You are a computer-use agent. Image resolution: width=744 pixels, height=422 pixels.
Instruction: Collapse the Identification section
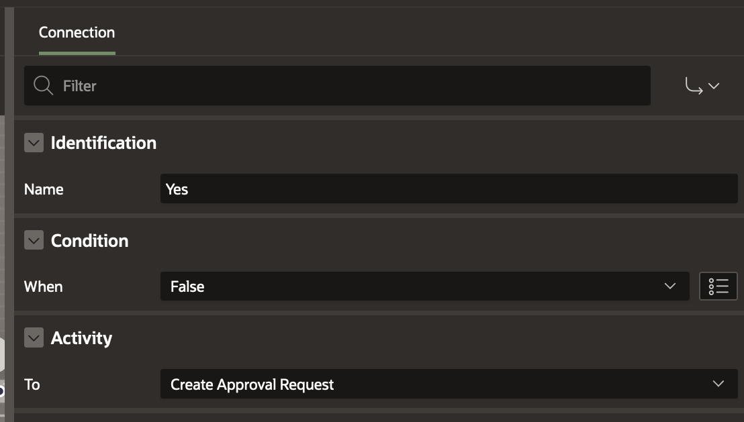coord(34,143)
